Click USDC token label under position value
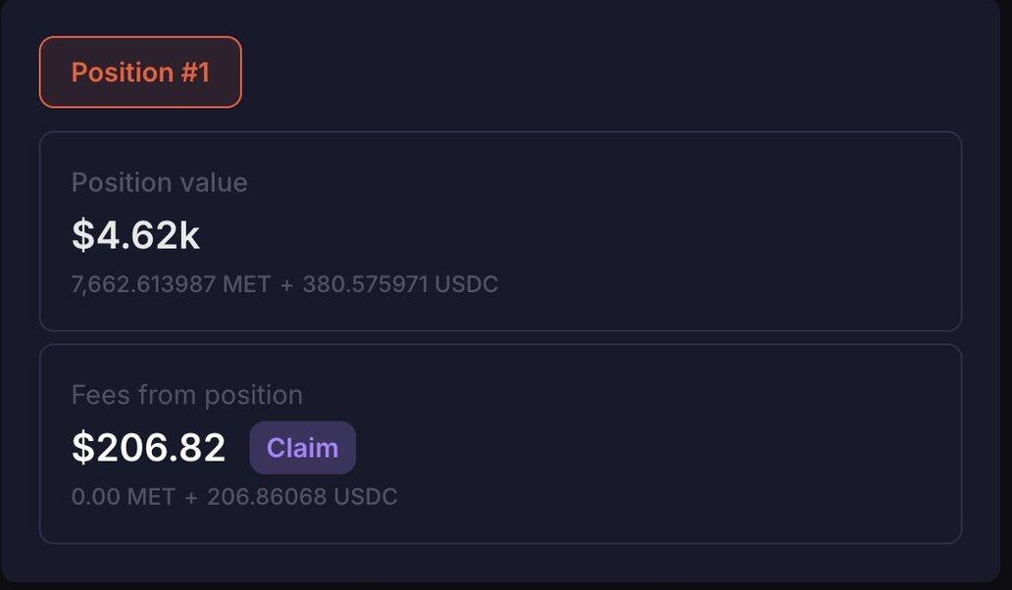1012x590 pixels. 467,285
